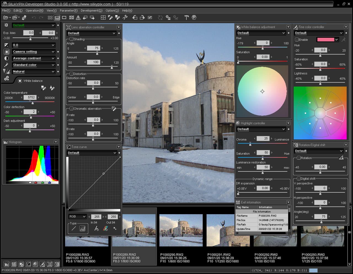Enable the Shading checkbox
The width and height of the screenshot is (353, 274).
point(71,39)
